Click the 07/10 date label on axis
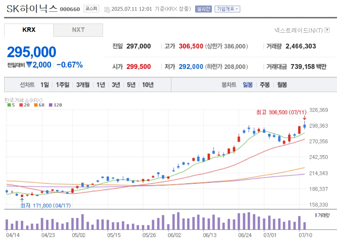 305,235
